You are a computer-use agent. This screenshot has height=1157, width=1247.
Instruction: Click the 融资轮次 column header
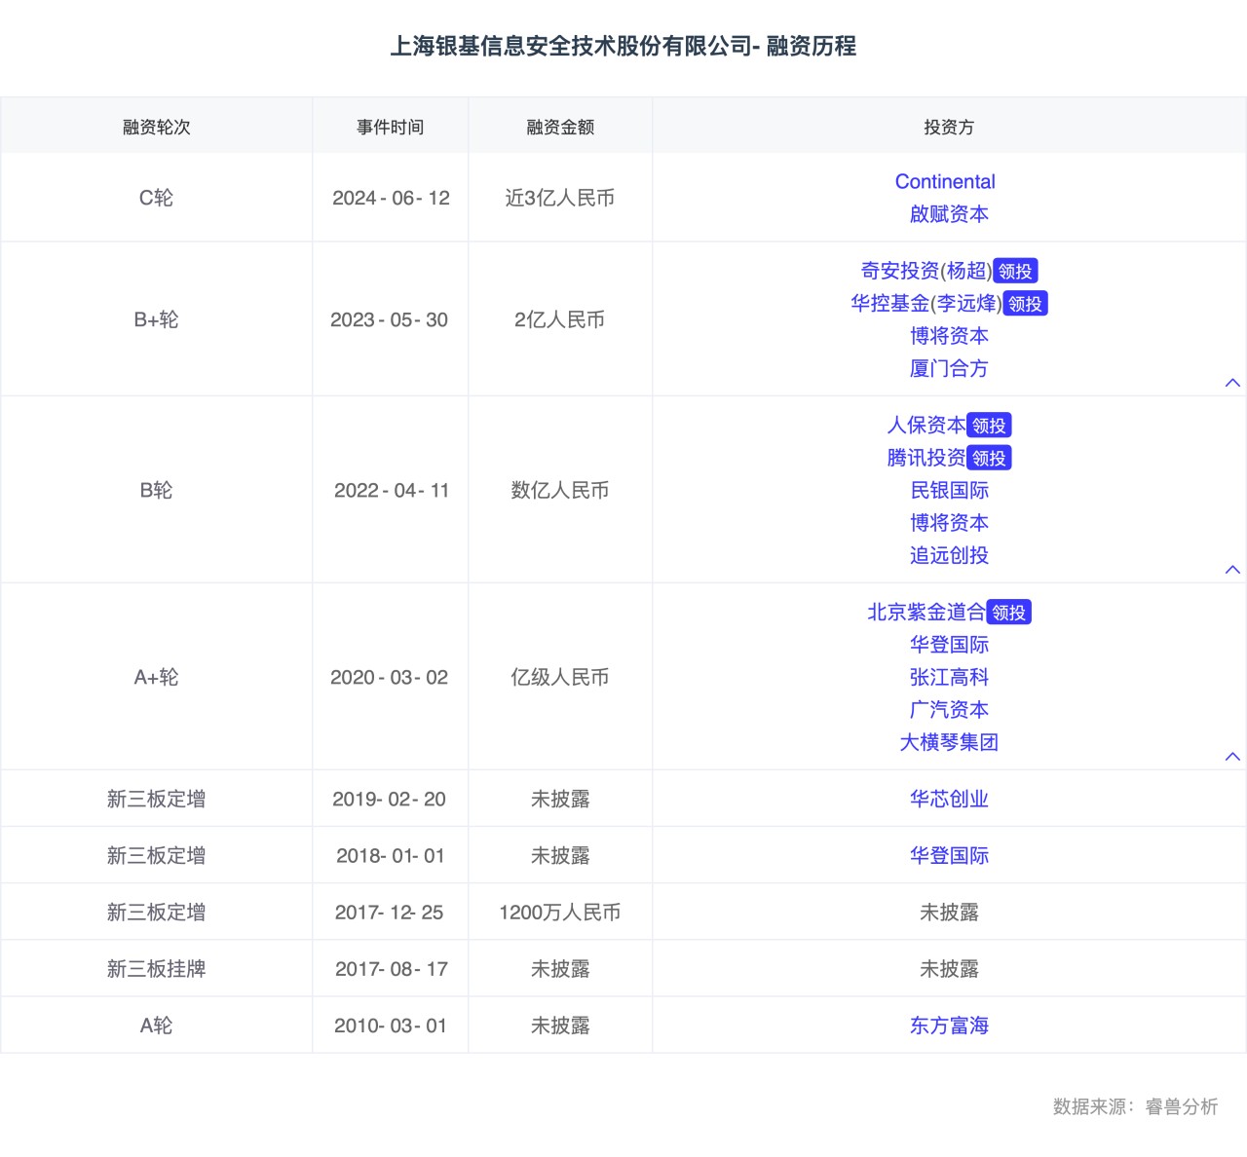pos(156,127)
